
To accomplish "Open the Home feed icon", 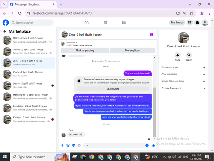I will click(x=86, y=23).
